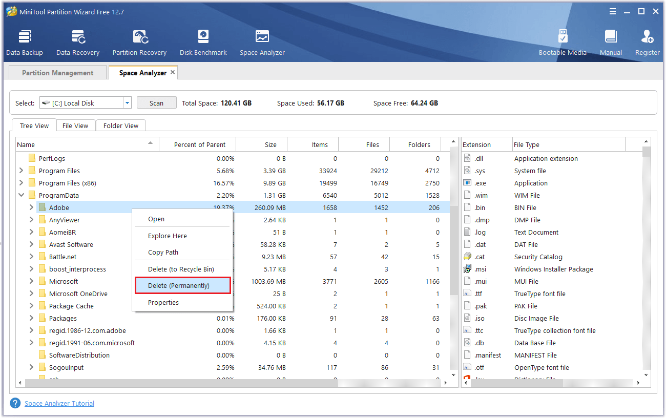Click the .log Text Document icon
The height and width of the screenshot is (418, 666).
coord(467,232)
